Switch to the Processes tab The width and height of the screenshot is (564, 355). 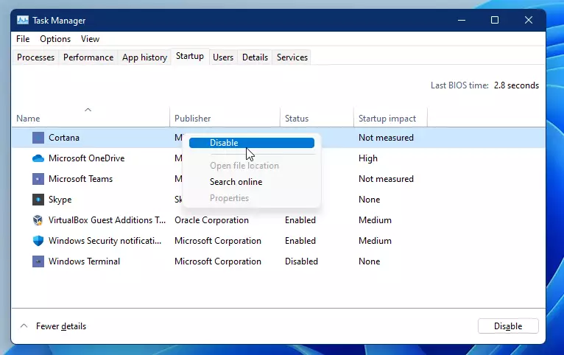[35, 57]
